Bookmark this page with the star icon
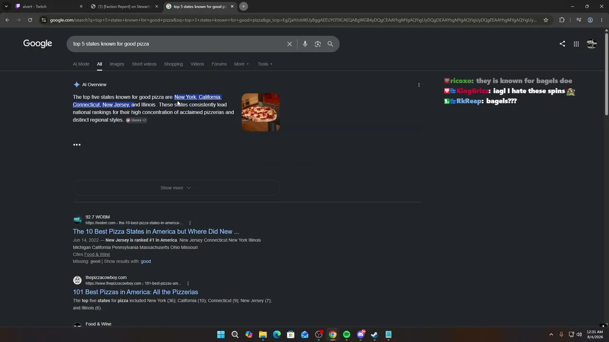 pyautogui.click(x=546, y=20)
